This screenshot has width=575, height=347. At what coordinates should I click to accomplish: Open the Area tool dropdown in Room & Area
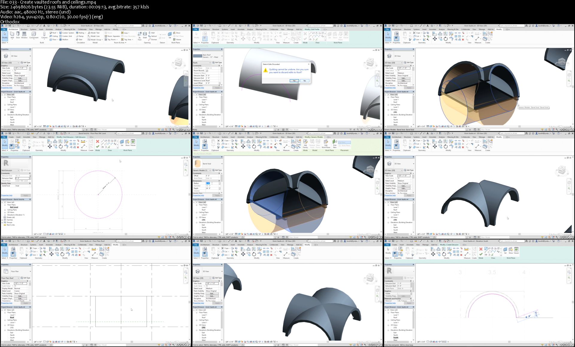tap(129, 33)
